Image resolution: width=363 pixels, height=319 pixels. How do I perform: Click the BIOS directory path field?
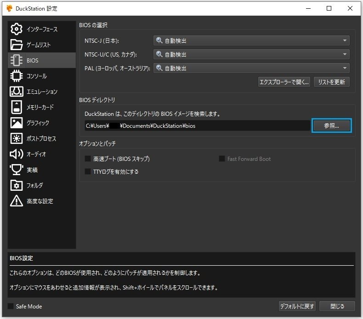[x=197, y=125]
